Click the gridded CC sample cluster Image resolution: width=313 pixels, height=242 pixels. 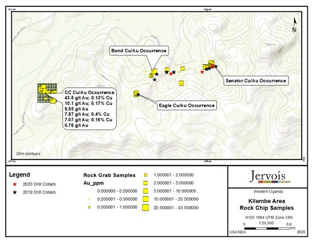click(47, 93)
